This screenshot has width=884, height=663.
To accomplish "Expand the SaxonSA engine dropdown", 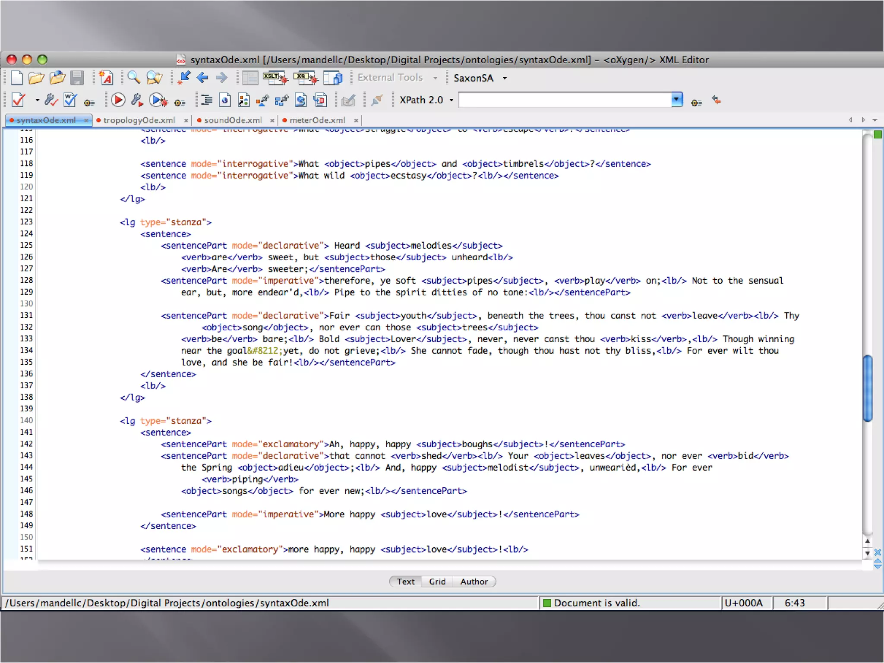I will pos(505,78).
